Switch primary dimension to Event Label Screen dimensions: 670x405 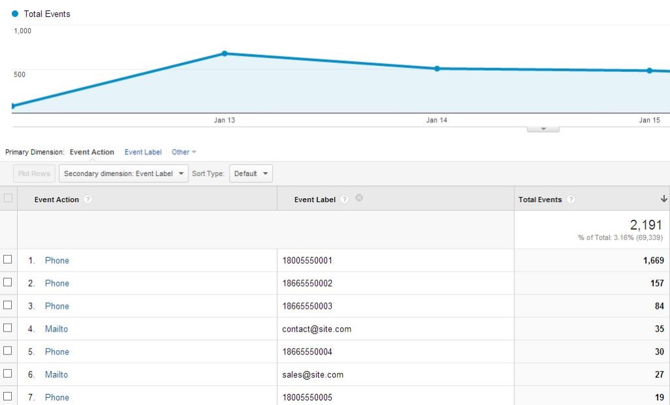point(143,152)
